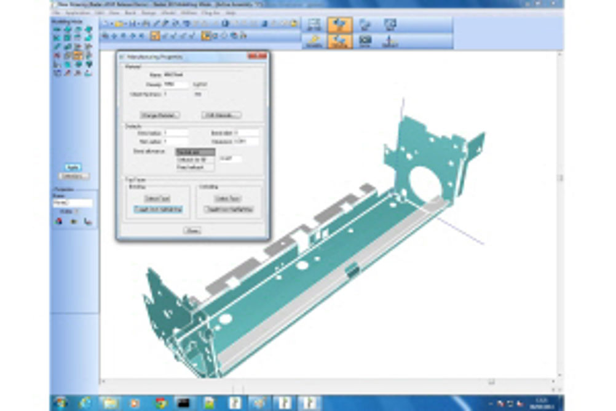616x411 pixels.
Task: Click the large orange highlighted button in the second row
Action: [x=339, y=41]
